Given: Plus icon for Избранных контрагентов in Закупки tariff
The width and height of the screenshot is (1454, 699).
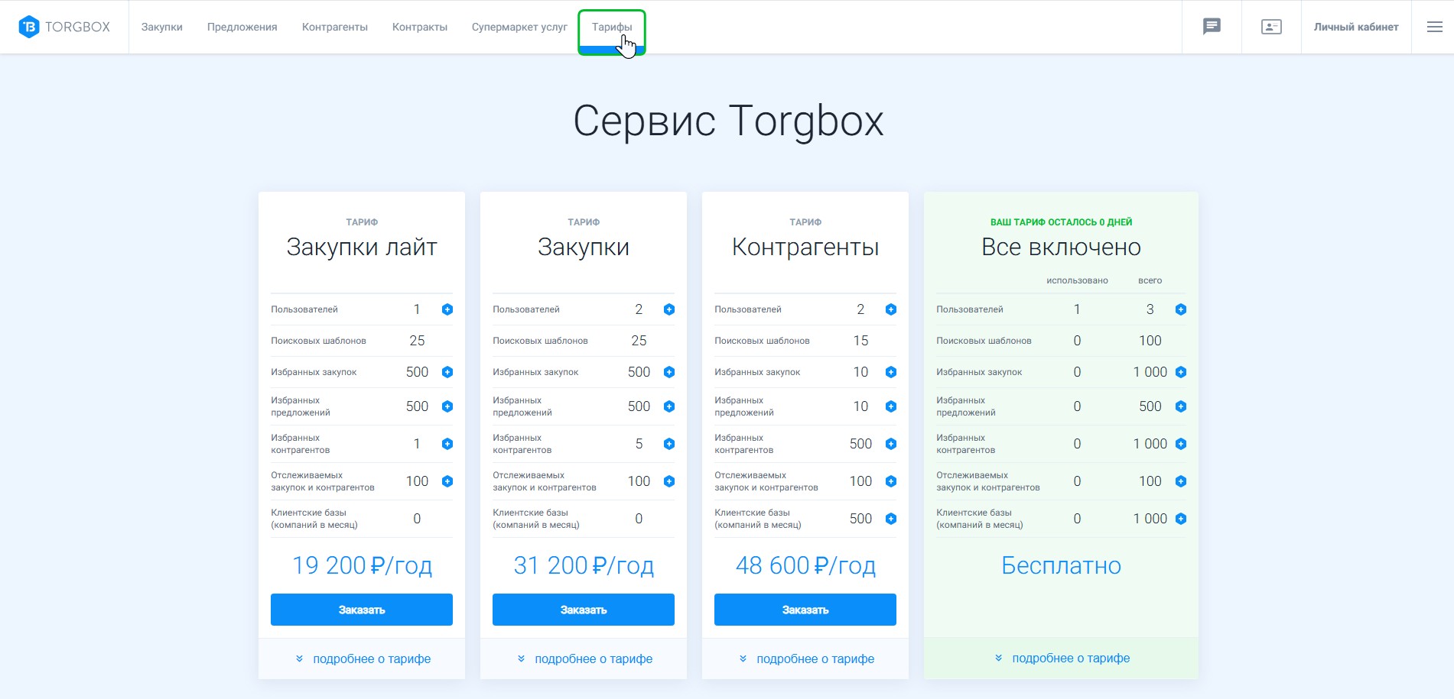Looking at the screenshot, I should pyautogui.click(x=669, y=444).
